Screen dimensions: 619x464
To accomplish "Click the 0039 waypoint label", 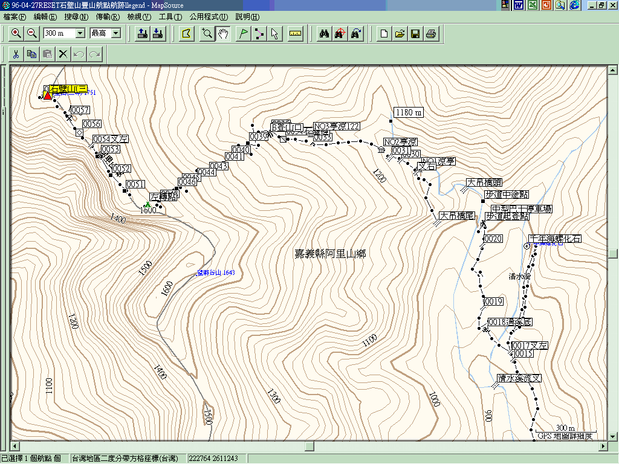I will pyautogui.click(x=259, y=137).
